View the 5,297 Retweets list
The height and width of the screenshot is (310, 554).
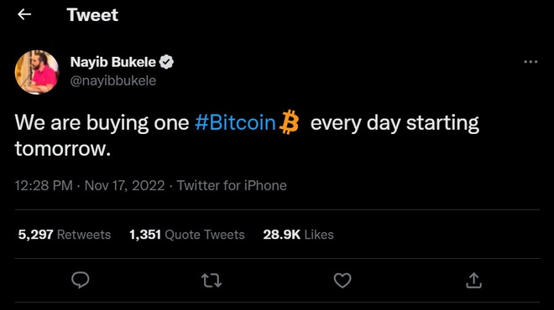(x=65, y=235)
